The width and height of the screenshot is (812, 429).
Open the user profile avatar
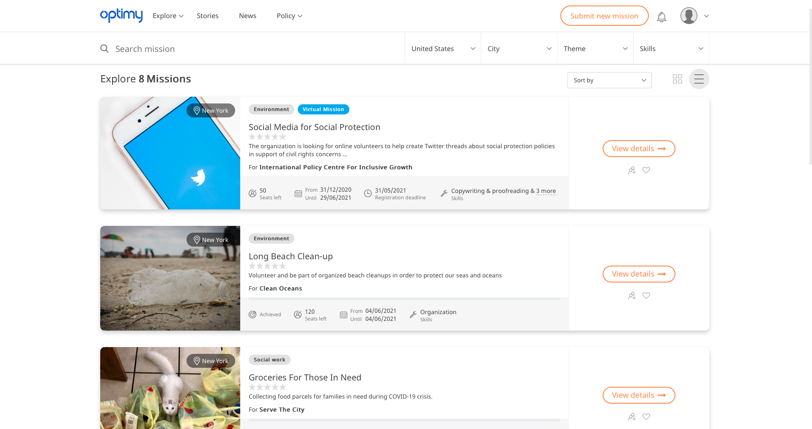tap(689, 16)
